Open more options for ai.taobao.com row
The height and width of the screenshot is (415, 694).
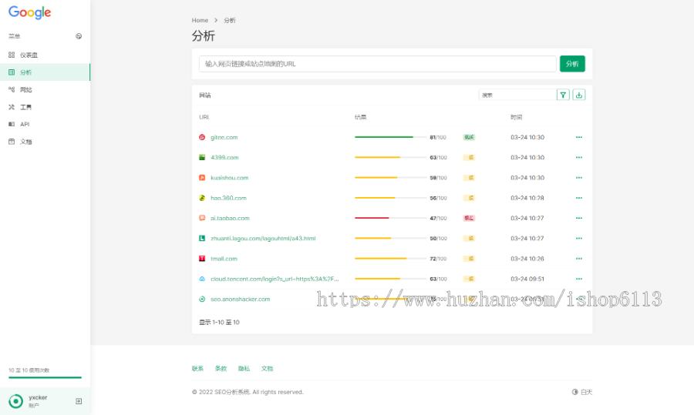[579, 219]
